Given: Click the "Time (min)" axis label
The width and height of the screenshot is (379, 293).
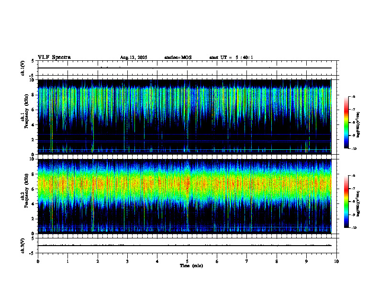Looking at the screenshot, I should 191,266.
